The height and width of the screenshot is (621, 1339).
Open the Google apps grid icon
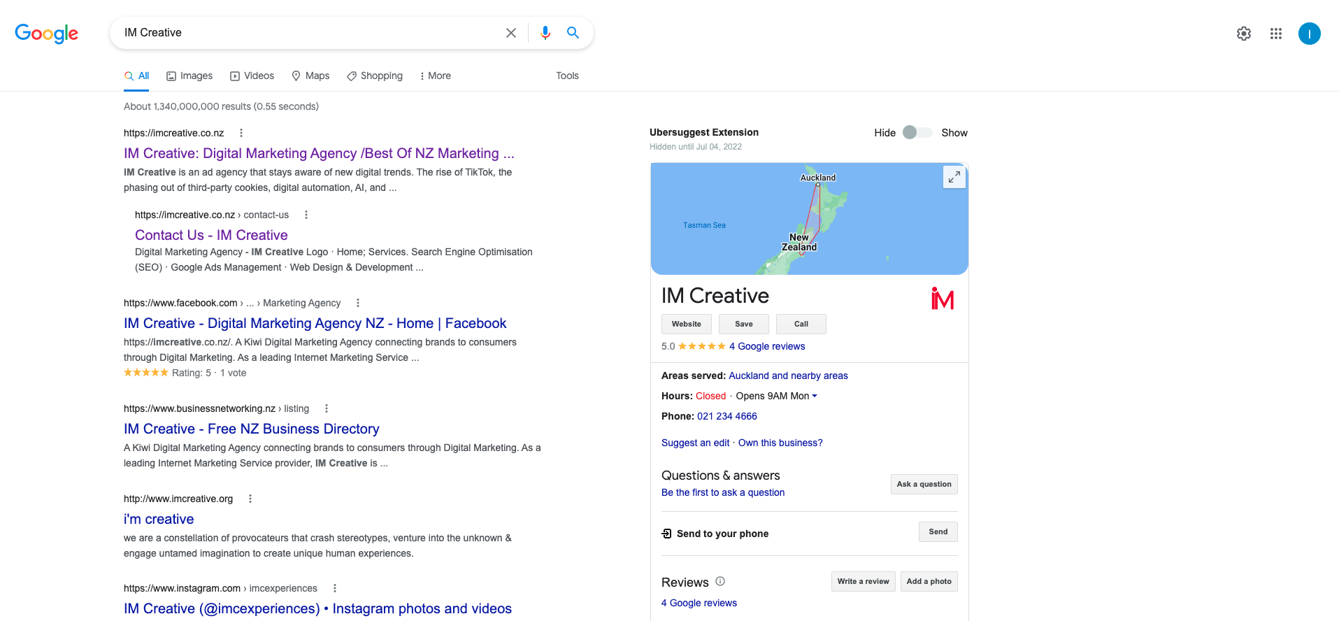pos(1276,34)
